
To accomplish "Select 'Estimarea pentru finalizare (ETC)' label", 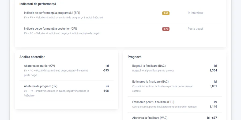I will [153, 102].
